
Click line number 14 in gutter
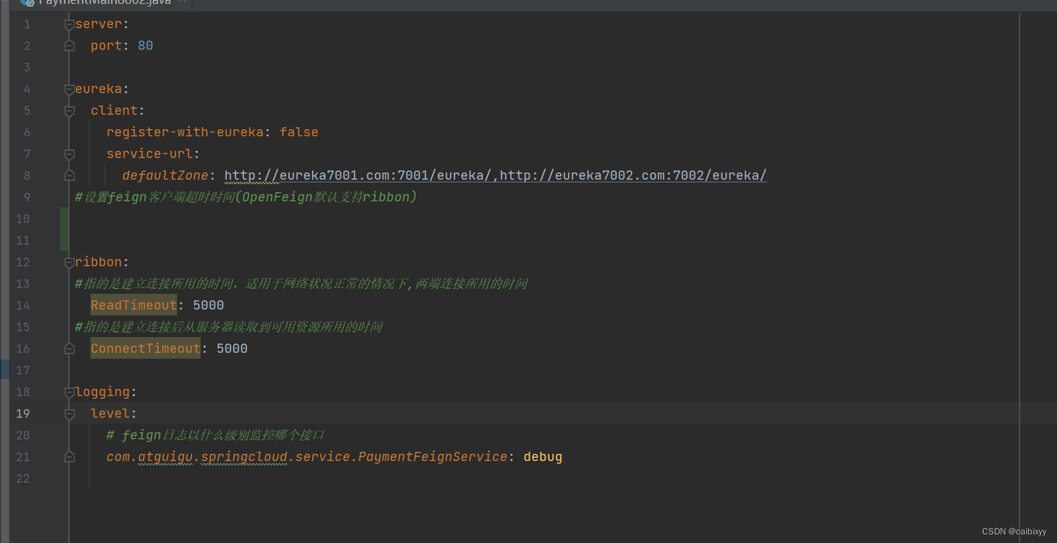point(23,306)
